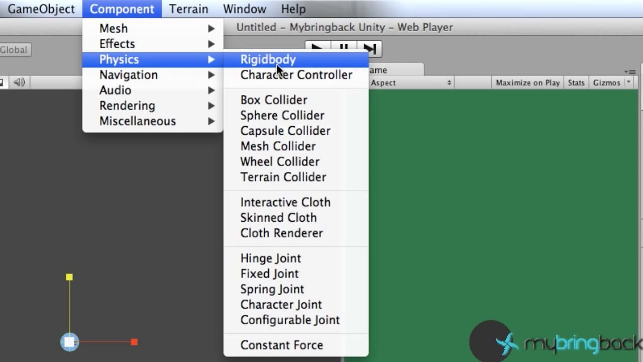Click the Step frame button
This screenshot has width=643, height=362.
[x=371, y=48]
